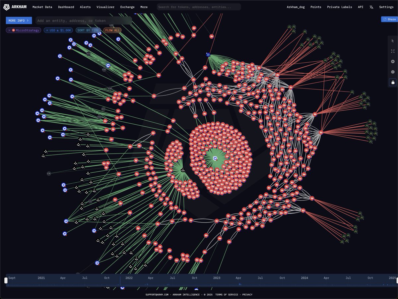Open TERMS OF SERVICE footer link
The image size is (398, 299).
click(x=227, y=294)
